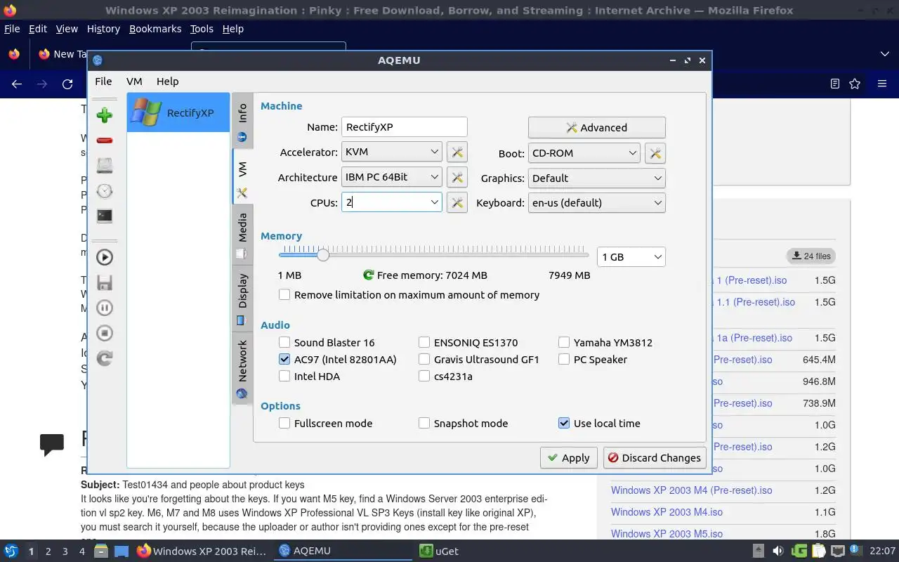Open file manager from taskbar
Screen dimensions: 899x562
point(100,551)
